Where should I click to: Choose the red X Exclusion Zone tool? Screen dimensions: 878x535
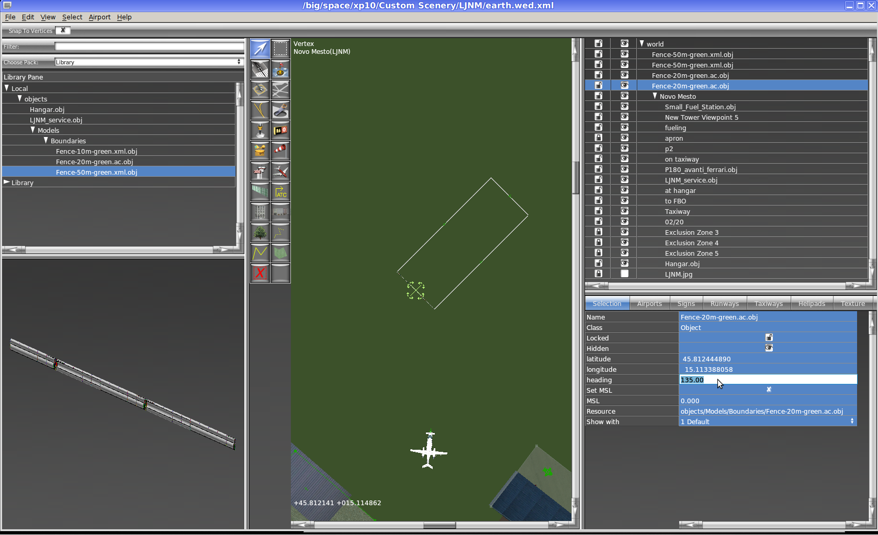click(x=260, y=273)
